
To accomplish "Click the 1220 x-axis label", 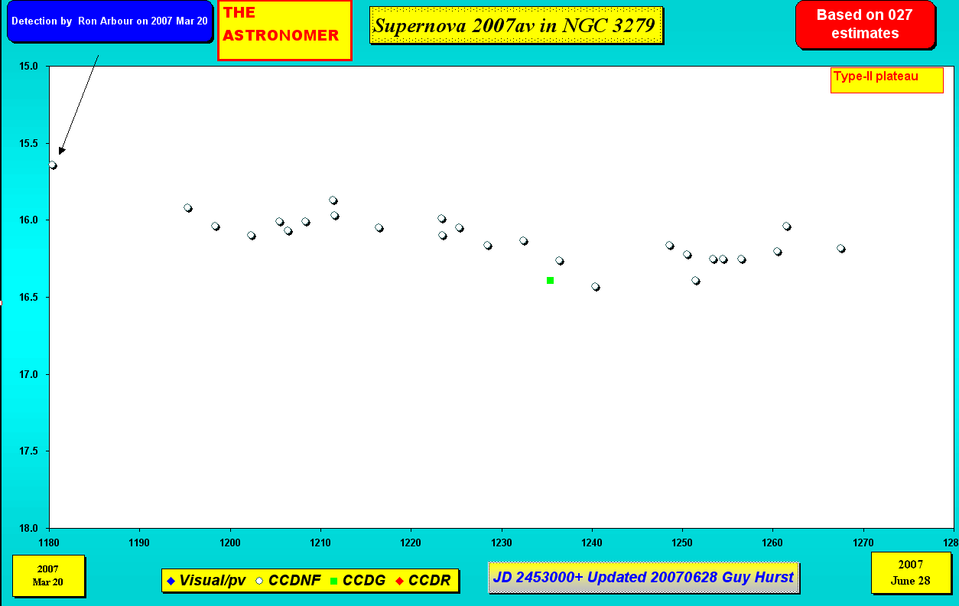I will pos(411,542).
